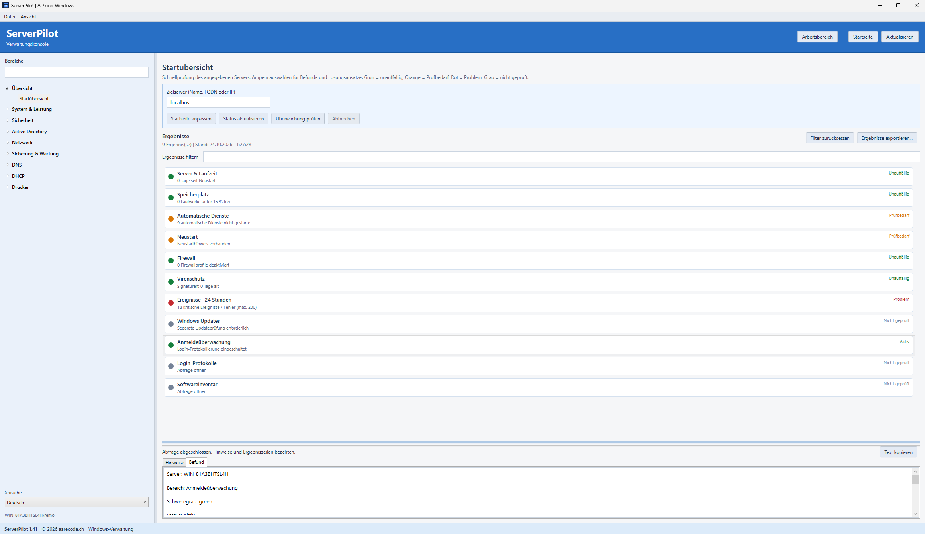925x534 pixels.
Task: Select the Anmeldeüberwachung result title
Action: pyautogui.click(x=204, y=342)
